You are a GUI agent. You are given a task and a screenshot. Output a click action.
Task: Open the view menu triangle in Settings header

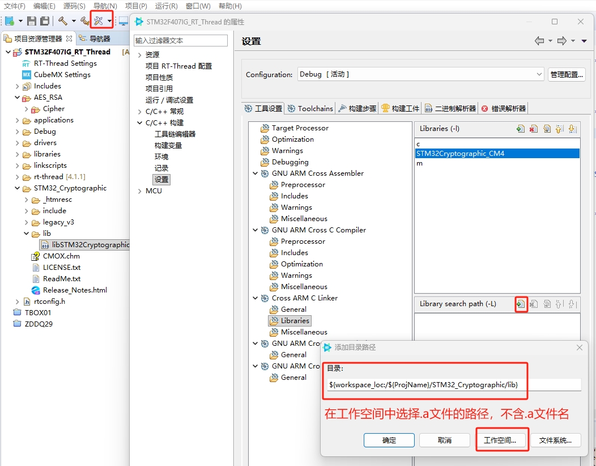click(584, 41)
